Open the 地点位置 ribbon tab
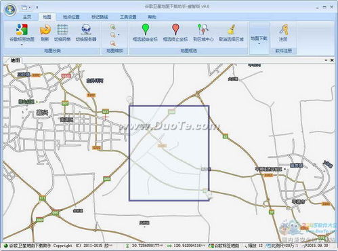Screen dimensions: 338x251 [x=71, y=17]
